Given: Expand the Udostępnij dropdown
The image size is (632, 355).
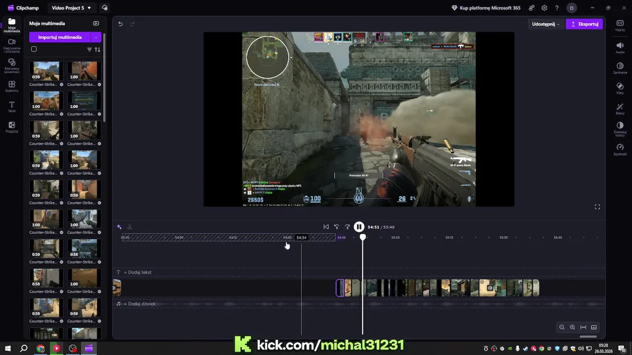Looking at the screenshot, I should click(x=546, y=24).
